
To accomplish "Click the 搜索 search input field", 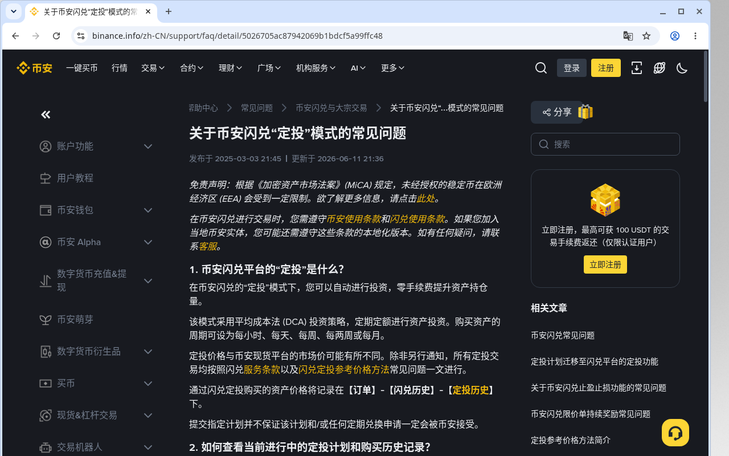I will (605, 144).
